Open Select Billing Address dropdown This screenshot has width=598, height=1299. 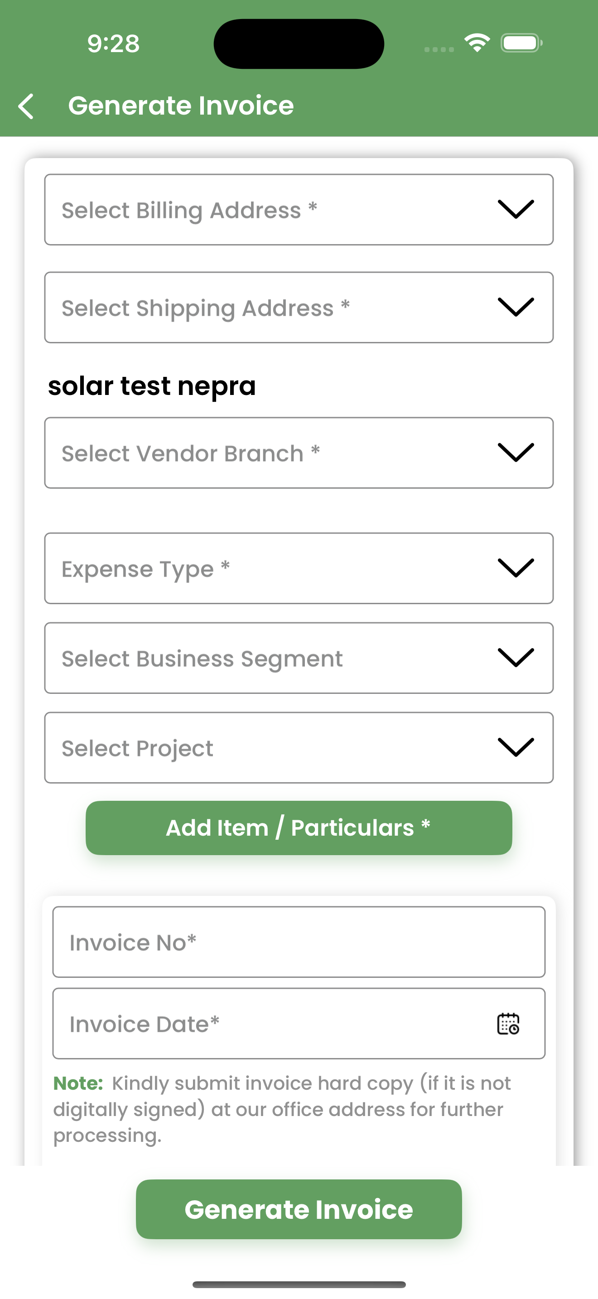[299, 210]
